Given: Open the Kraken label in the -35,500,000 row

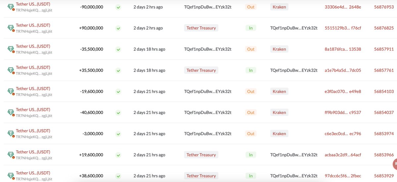Looking at the screenshot, I should tap(279, 49).
